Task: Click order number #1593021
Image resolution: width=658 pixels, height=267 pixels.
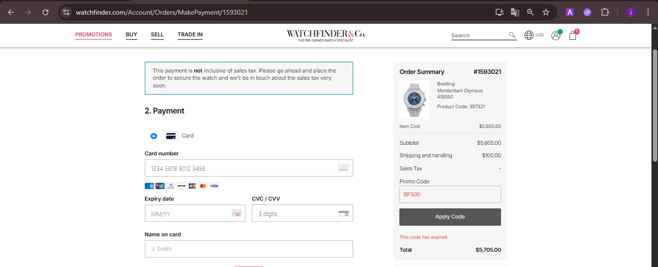Action: pyautogui.click(x=487, y=72)
